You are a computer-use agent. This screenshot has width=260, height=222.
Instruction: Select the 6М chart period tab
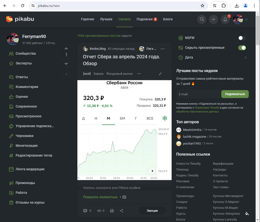(122, 118)
